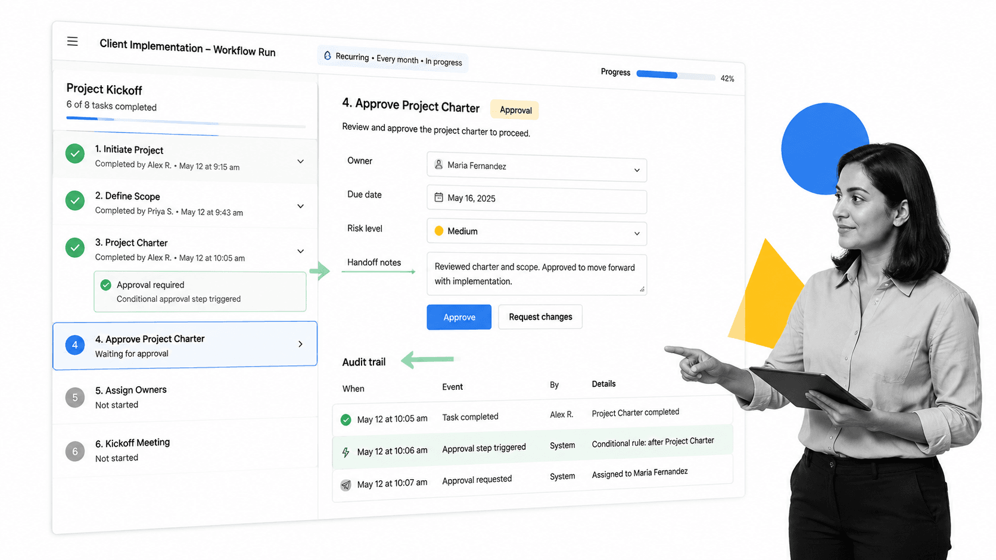Click 'Client Implementation – Workflow Run' title

tap(188, 48)
